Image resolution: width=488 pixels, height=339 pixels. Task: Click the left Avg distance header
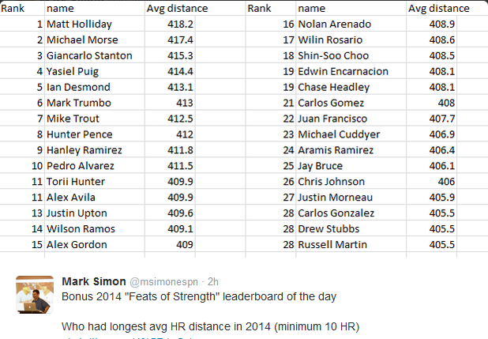point(178,8)
